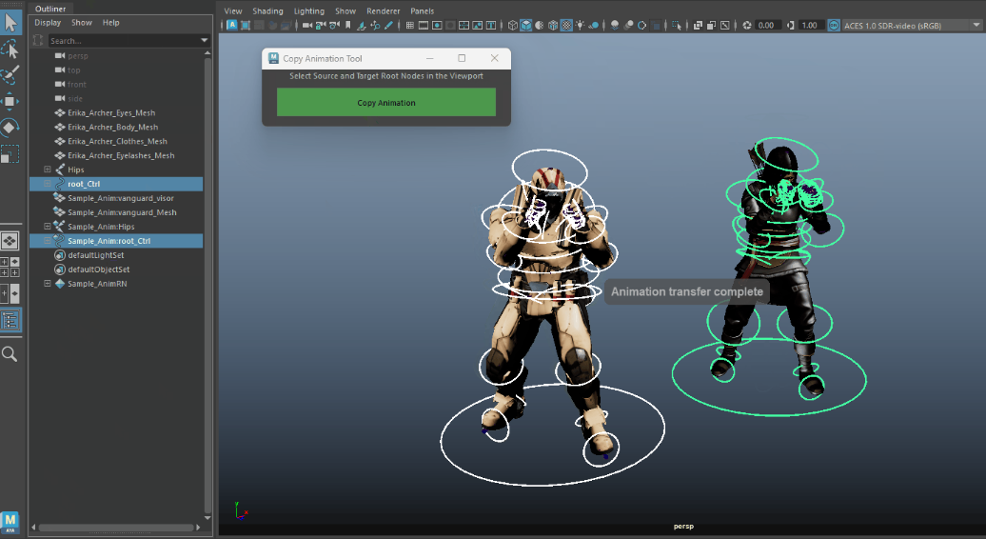This screenshot has height=539, width=986.
Task: Toggle the resolution gate overlay
Action: (x=437, y=25)
